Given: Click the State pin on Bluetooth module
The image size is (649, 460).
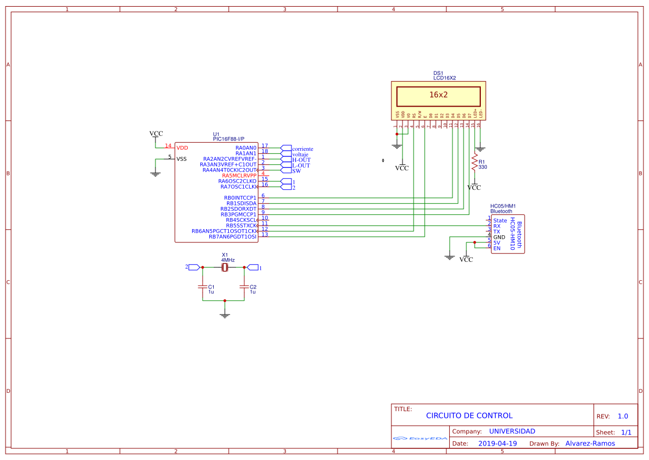Looking at the screenshot, I should 500,220.
